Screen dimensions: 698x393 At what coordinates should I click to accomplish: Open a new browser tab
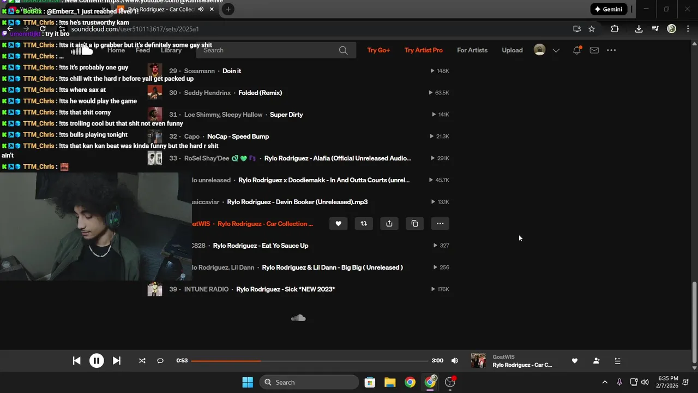coord(228,9)
